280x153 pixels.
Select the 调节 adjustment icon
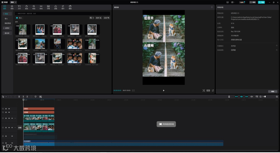click(63, 7)
